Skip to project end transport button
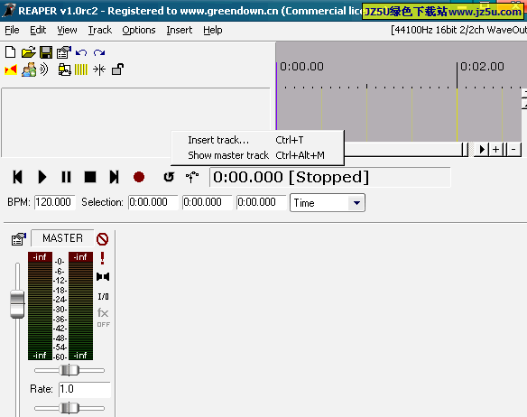This screenshot has width=527, height=417. [x=115, y=177]
